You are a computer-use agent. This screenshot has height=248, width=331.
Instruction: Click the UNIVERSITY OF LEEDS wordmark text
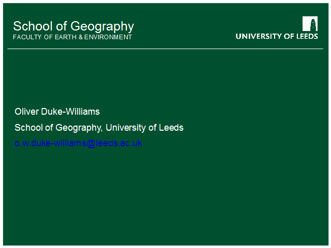coord(277,36)
